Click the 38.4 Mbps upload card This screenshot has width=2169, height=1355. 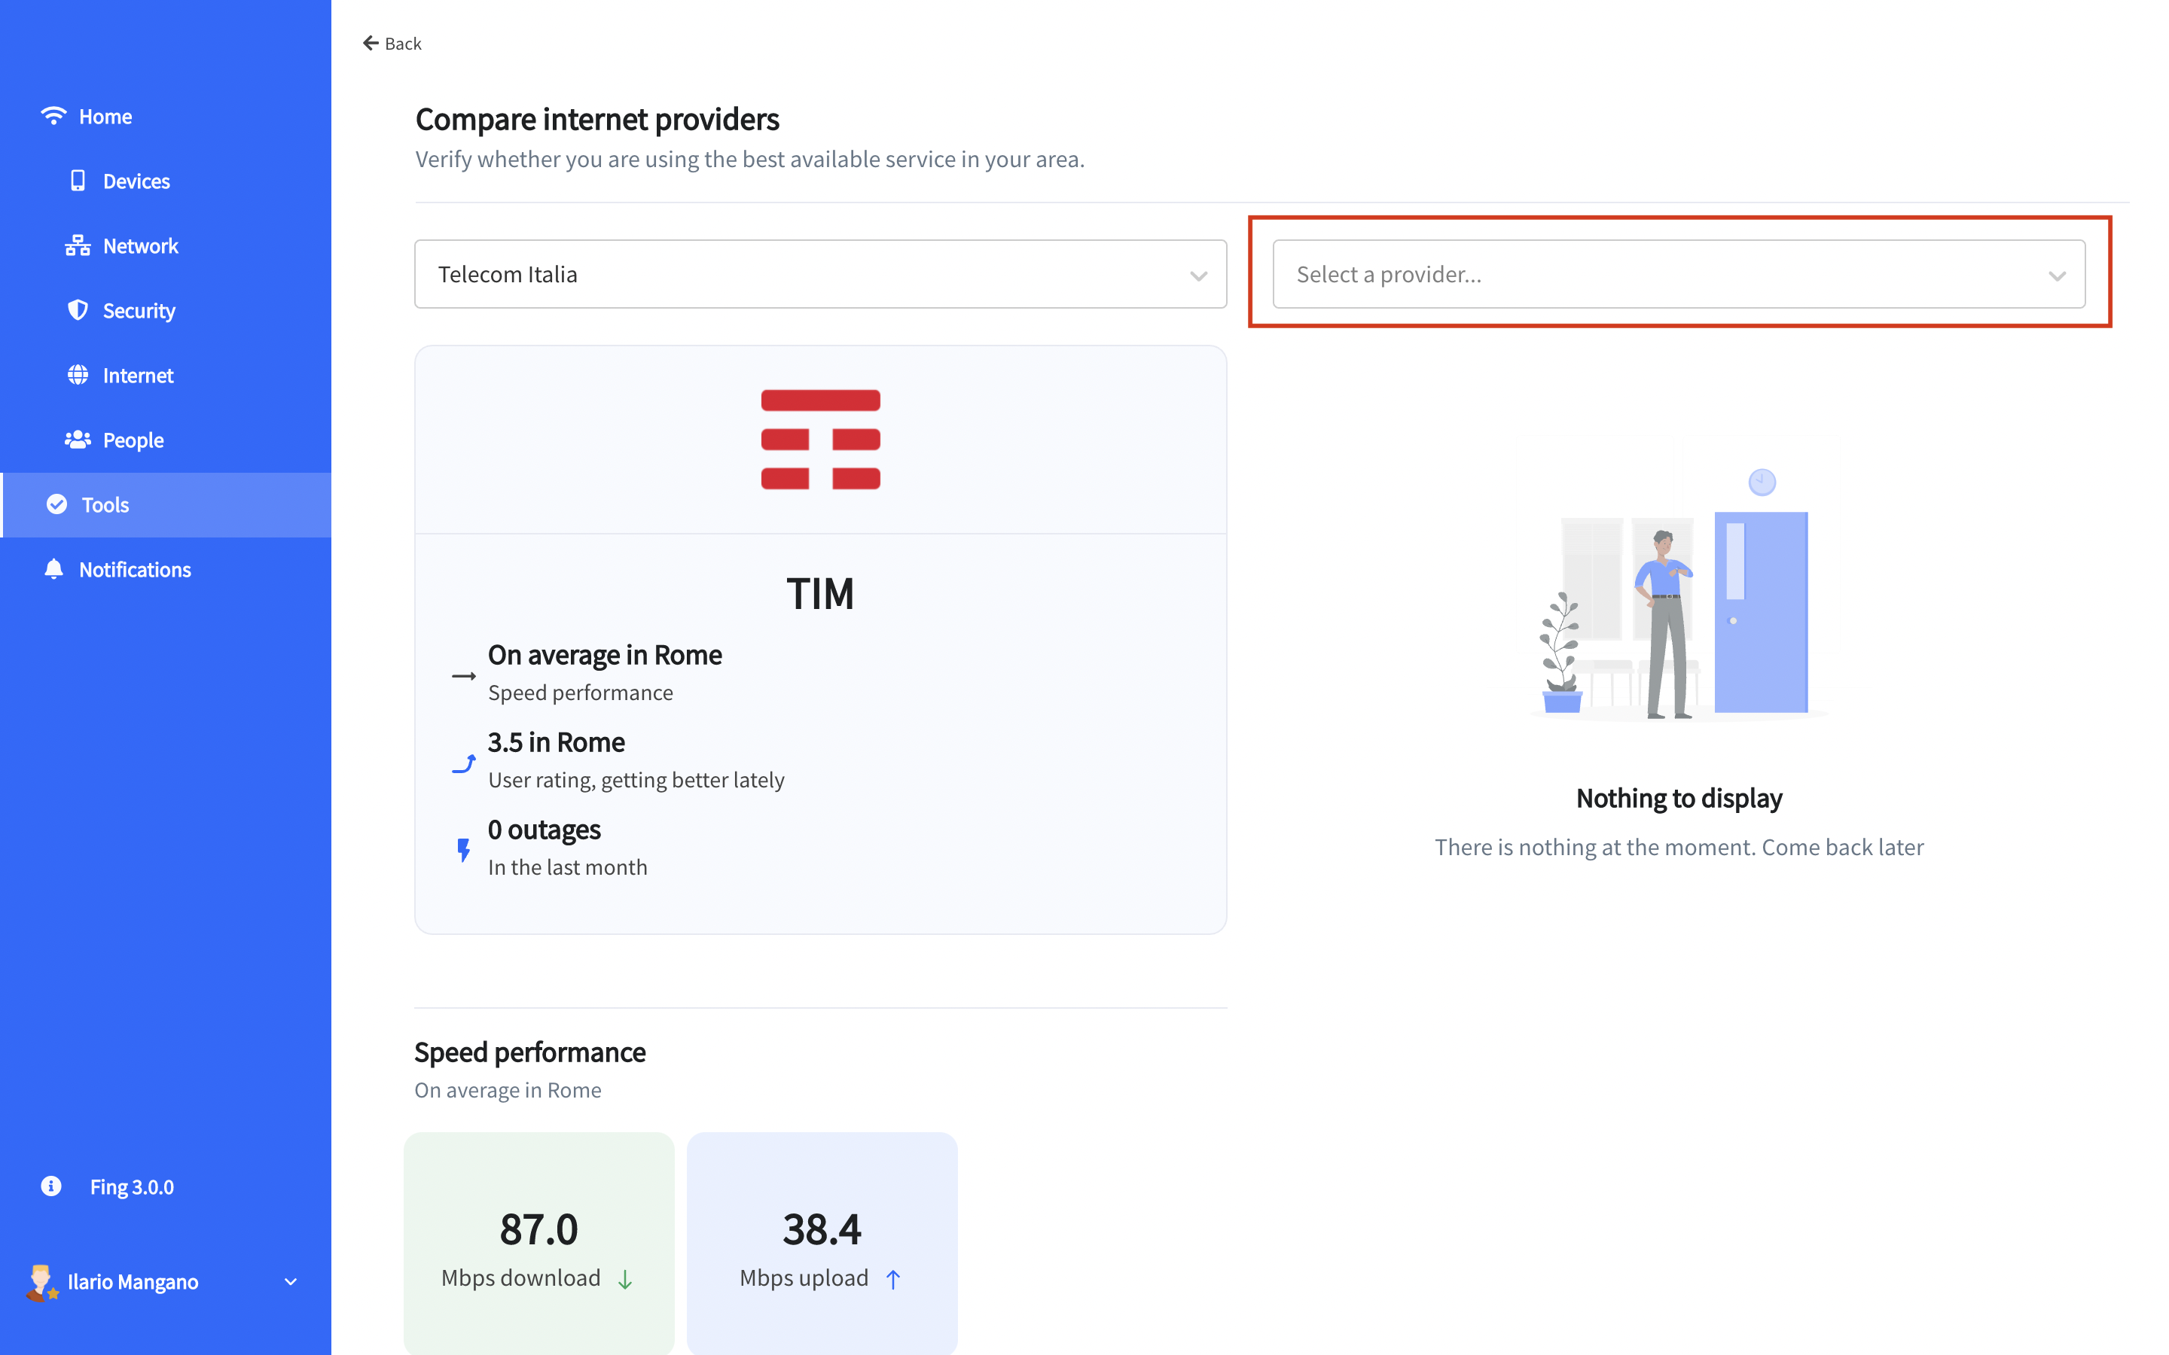(822, 1244)
